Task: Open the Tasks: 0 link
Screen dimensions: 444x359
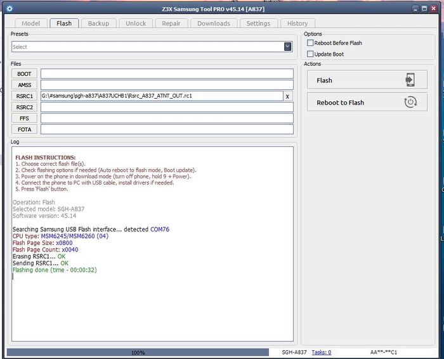Action: [x=321, y=352]
